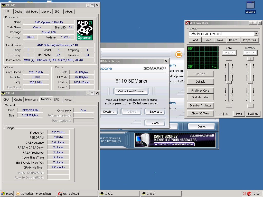Start Find Max Core in ATITool

(200, 91)
